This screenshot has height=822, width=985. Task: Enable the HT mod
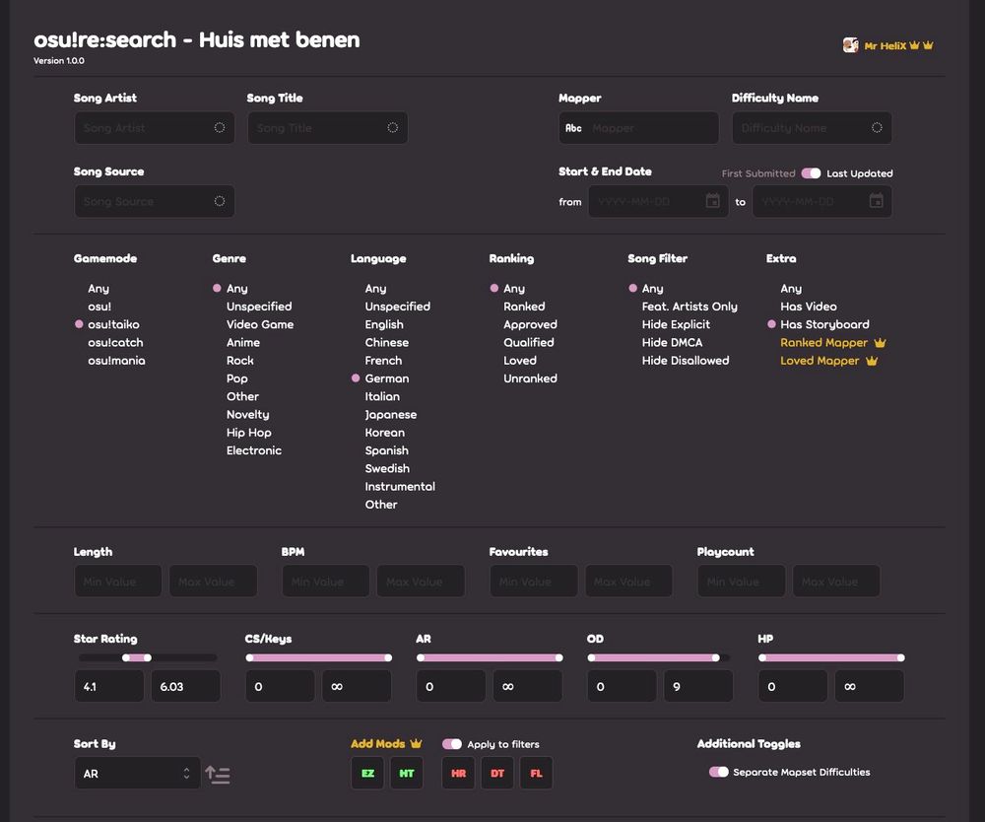click(407, 774)
